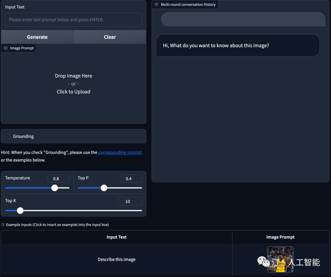The image size is (331, 277).
Task: Click the "Click to Upload" text
Action: 74,92
